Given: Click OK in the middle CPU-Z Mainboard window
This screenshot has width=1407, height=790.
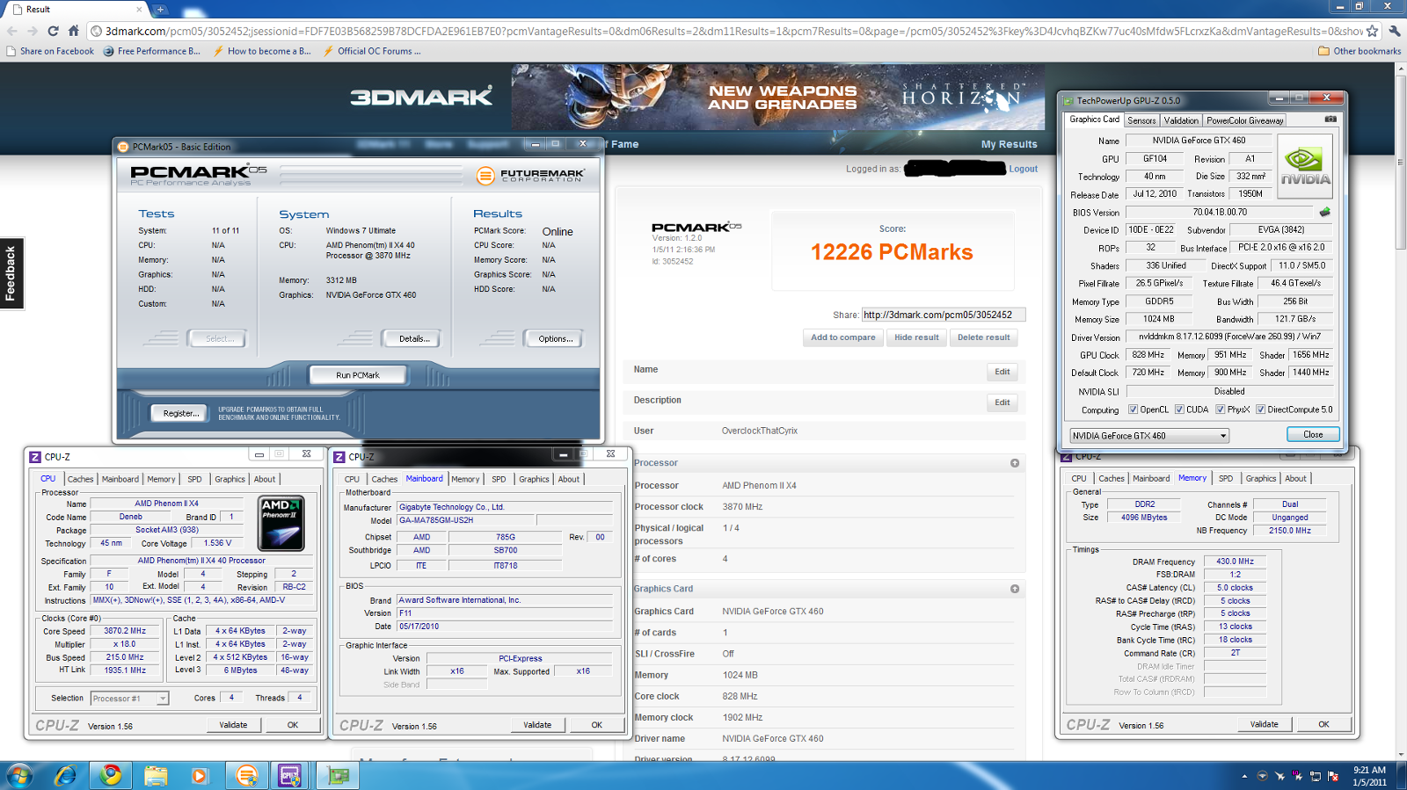Looking at the screenshot, I should 596,725.
